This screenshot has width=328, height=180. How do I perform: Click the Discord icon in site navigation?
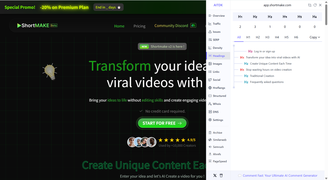click(x=193, y=25)
